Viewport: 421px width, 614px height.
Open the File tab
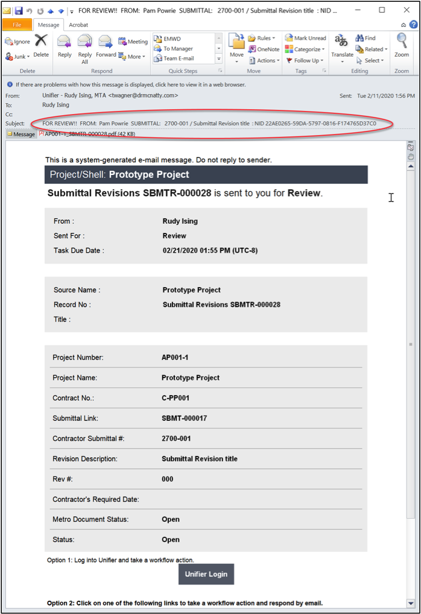17,25
